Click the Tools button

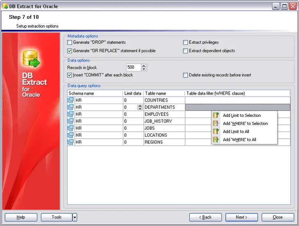point(57,217)
